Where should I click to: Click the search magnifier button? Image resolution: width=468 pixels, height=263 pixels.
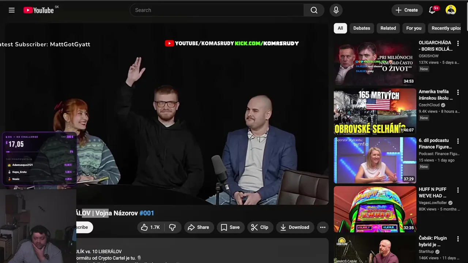point(314,10)
